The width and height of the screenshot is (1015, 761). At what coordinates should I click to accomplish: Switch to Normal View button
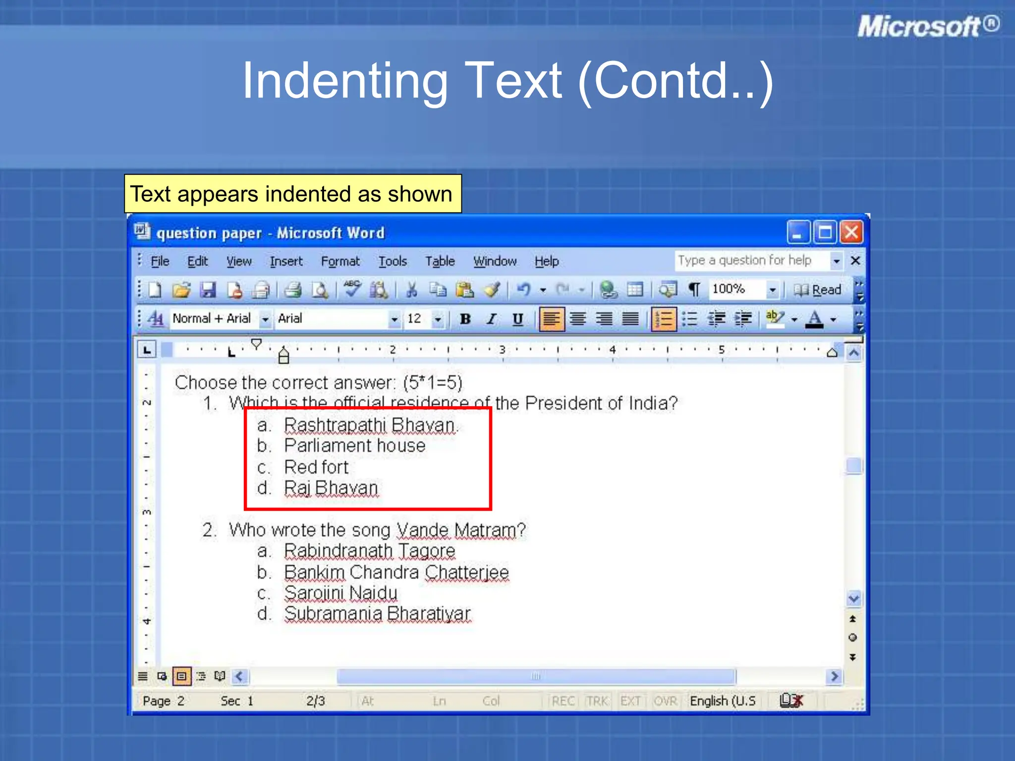tap(143, 676)
